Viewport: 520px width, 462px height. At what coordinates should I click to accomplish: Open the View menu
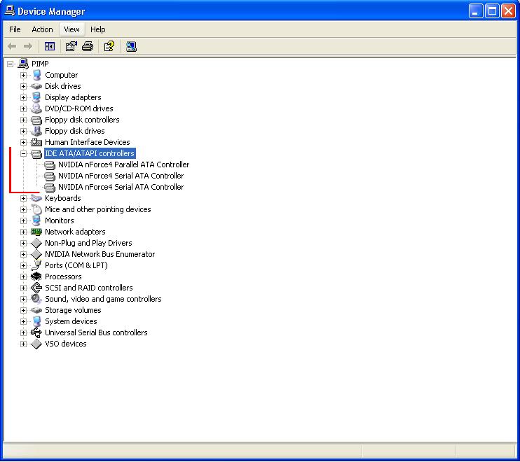coord(71,29)
